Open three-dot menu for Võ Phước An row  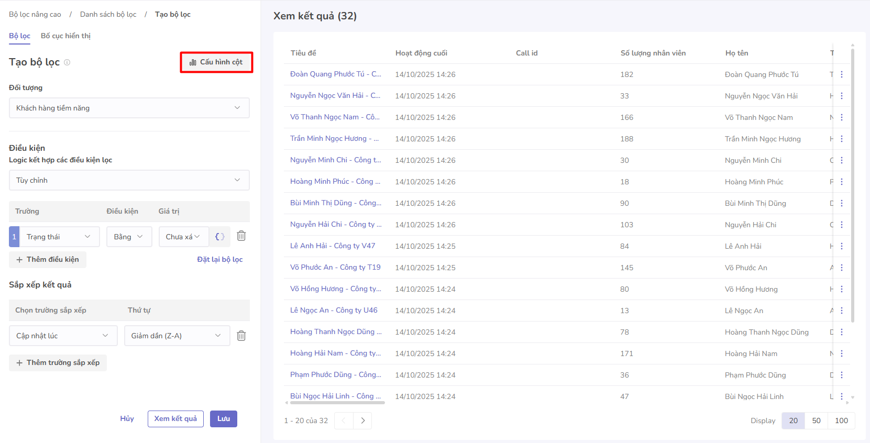(841, 268)
